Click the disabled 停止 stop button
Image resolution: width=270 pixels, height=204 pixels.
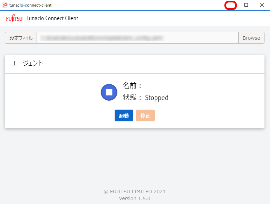145,115
